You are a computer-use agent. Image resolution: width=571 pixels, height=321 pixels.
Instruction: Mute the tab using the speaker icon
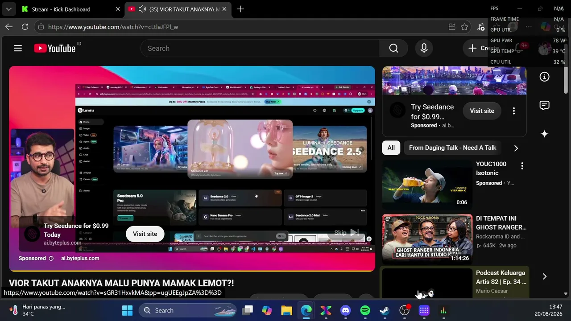tap(142, 9)
